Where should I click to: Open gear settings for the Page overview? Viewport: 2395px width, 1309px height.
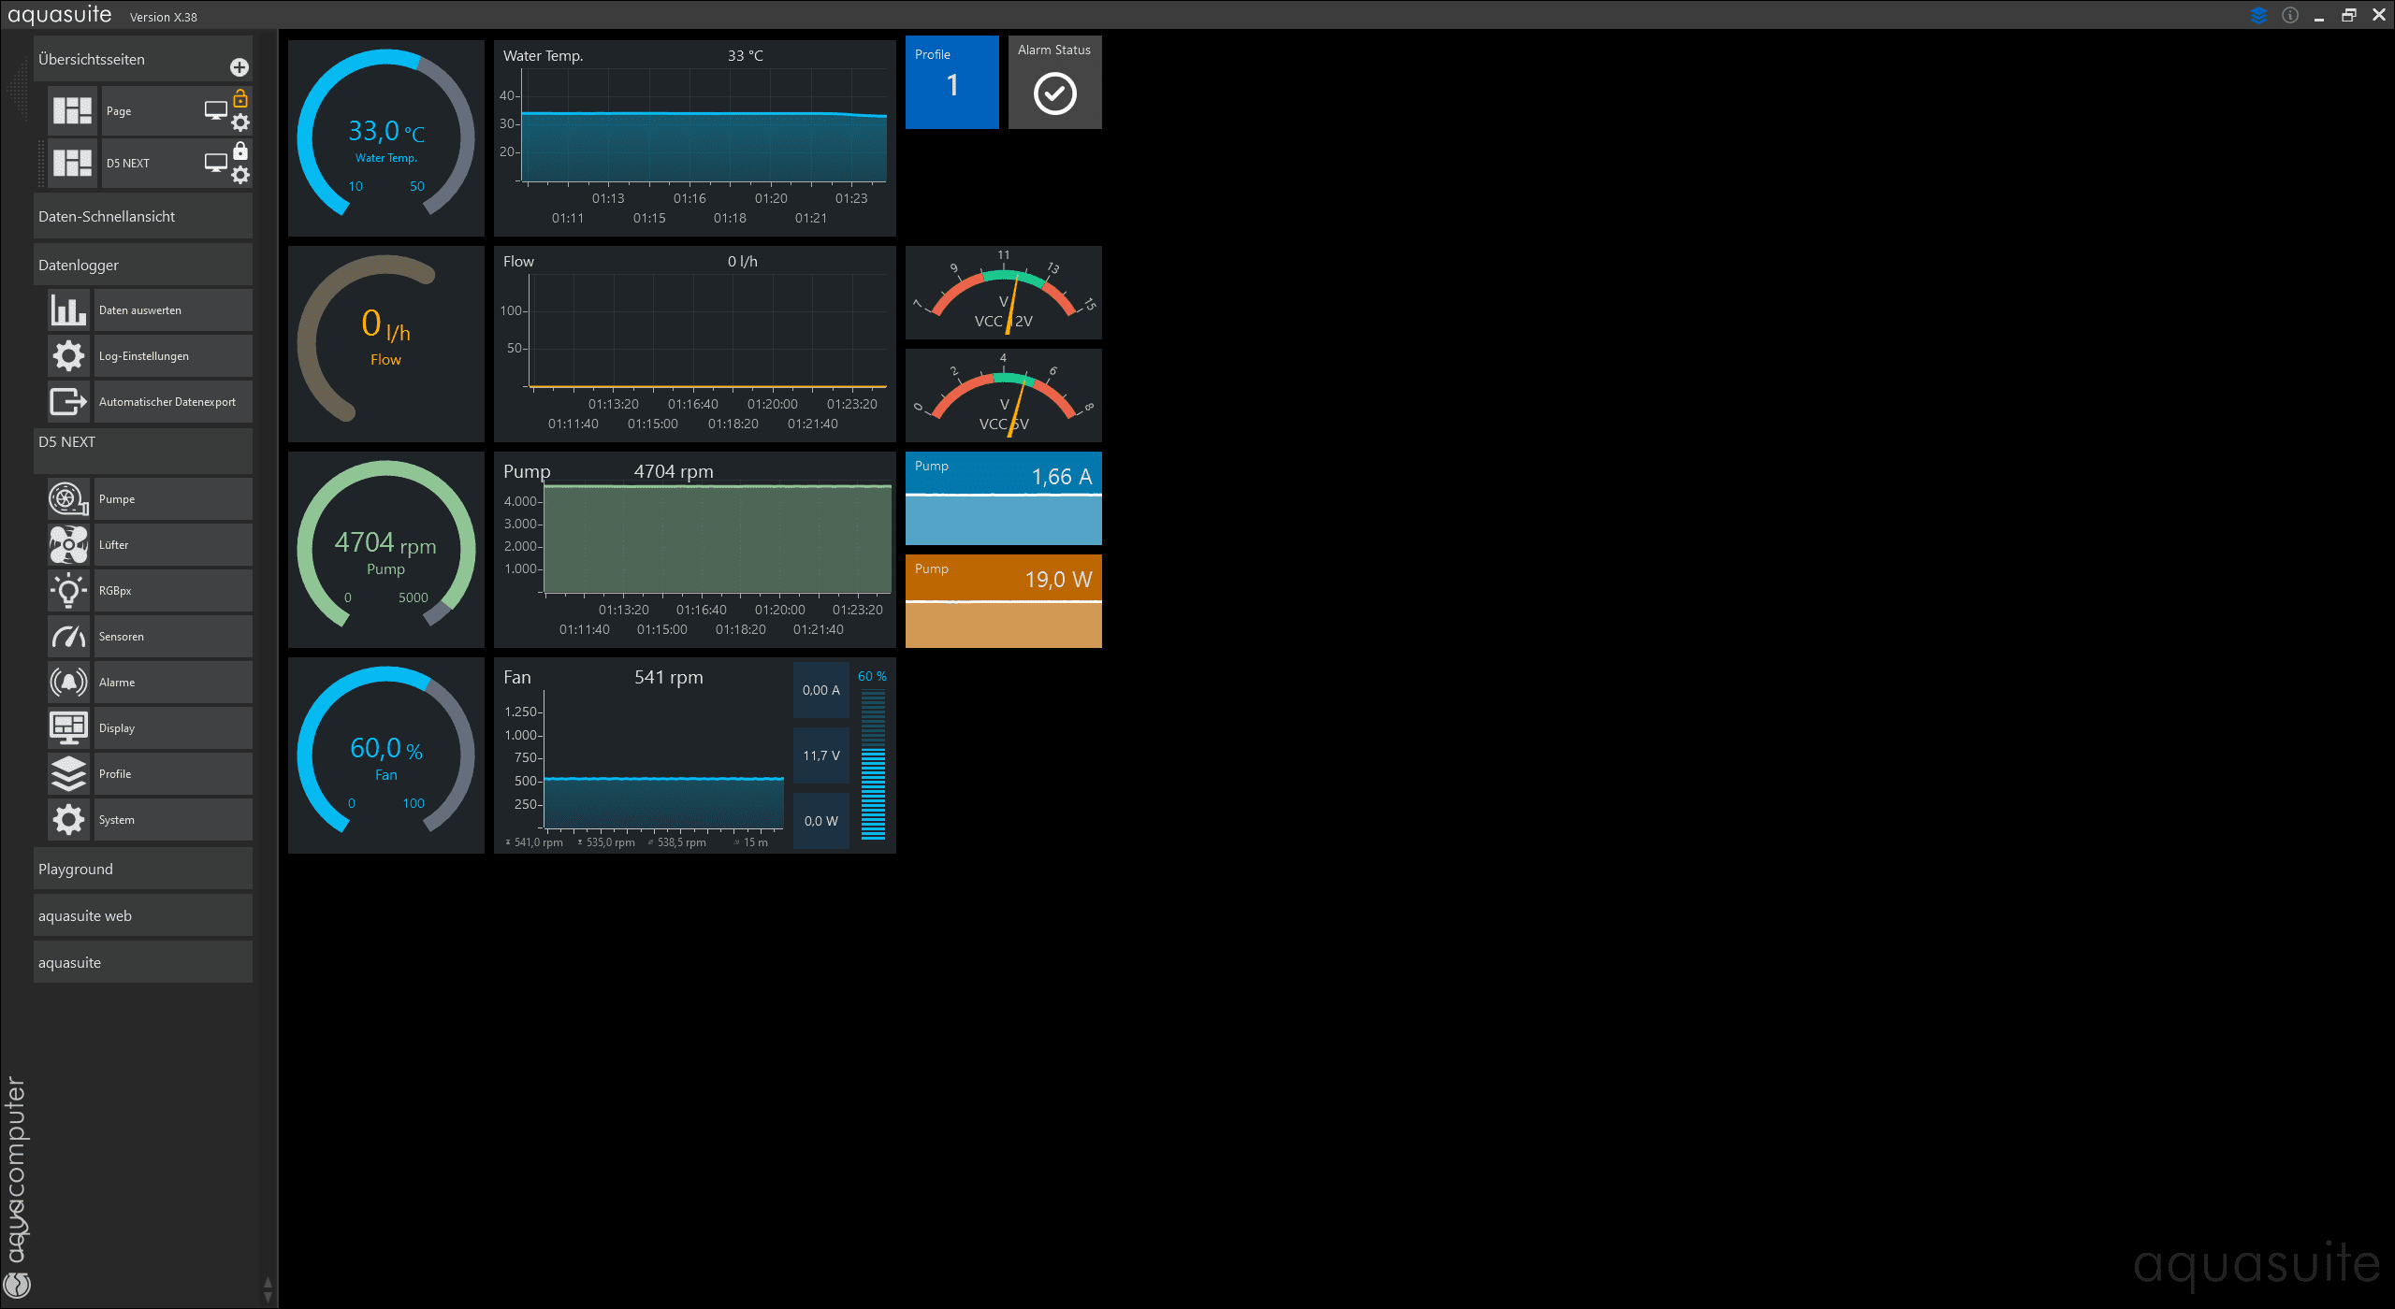(240, 122)
